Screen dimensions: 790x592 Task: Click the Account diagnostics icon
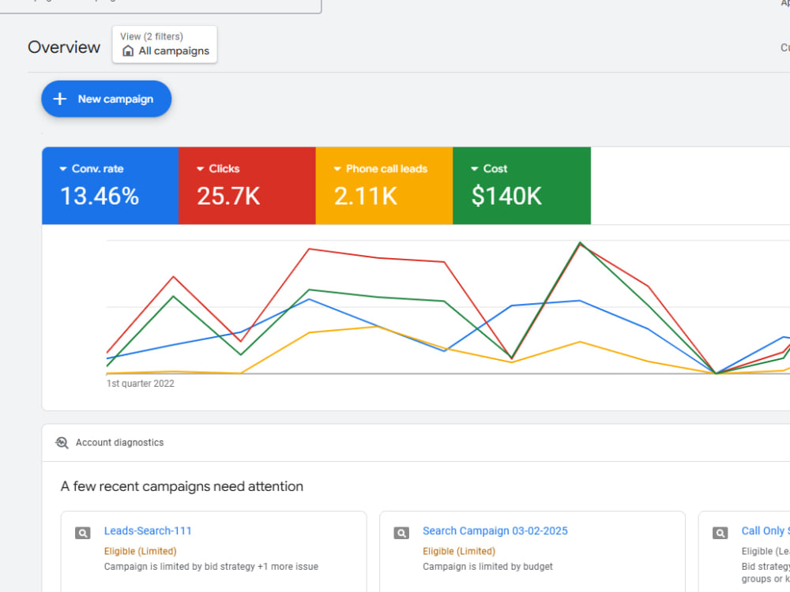pos(62,443)
